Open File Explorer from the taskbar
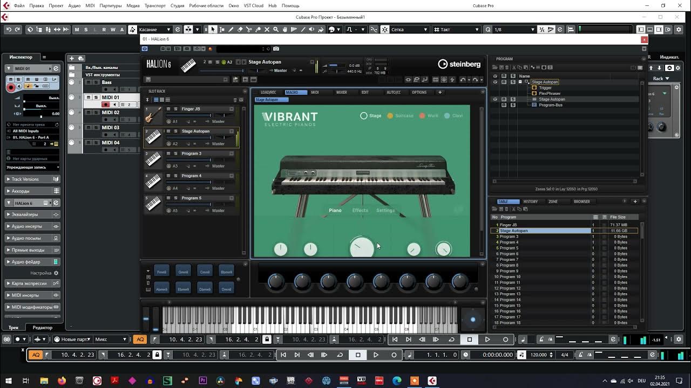The width and height of the screenshot is (691, 388). (44, 381)
